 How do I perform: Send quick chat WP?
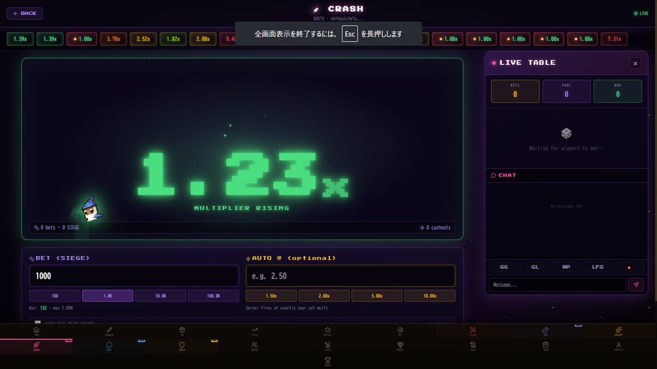(x=566, y=267)
